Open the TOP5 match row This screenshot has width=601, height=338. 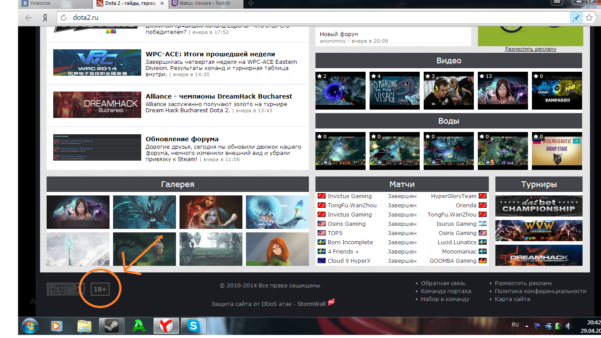click(402, 233)
